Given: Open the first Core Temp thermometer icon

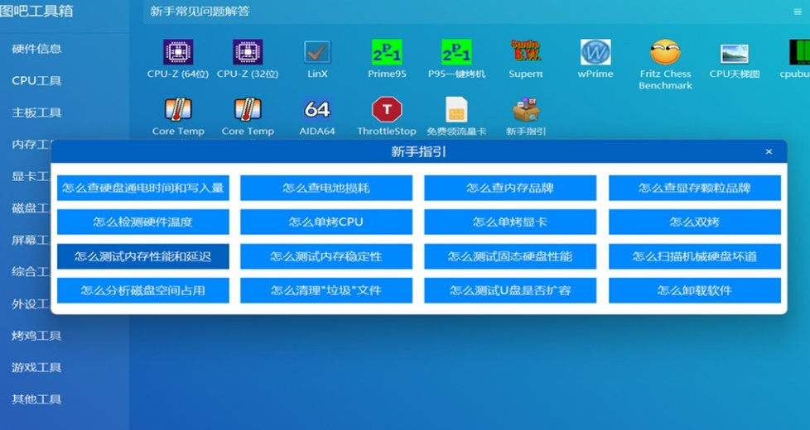Looking at the screenshot, I should (x=178, y=109).
